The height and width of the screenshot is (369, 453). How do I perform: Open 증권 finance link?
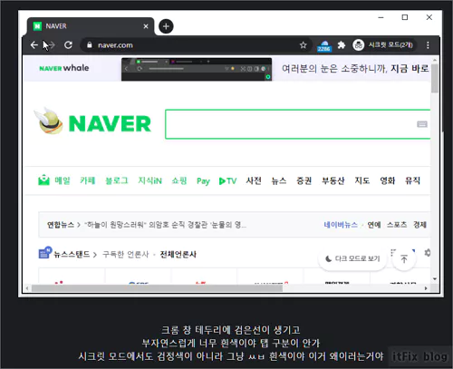304,180
